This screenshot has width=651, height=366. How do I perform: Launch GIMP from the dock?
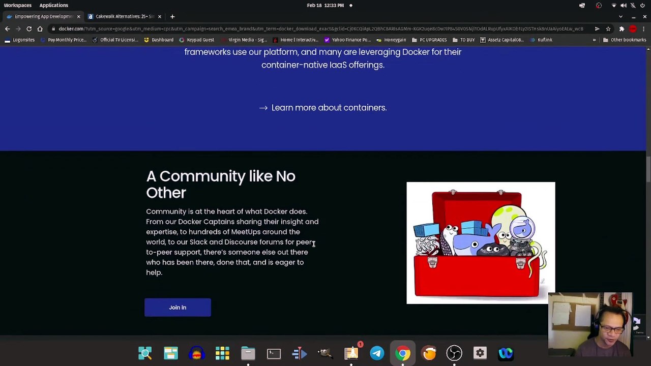coord(325,353)
